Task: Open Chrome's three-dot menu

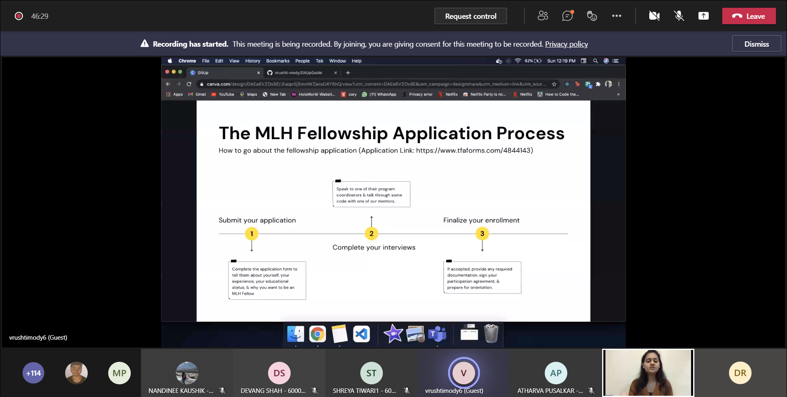Action: 619,84
